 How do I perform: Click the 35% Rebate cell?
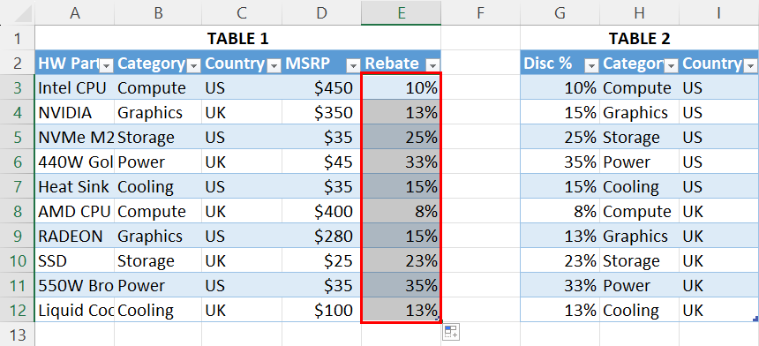tap(401, 285)
